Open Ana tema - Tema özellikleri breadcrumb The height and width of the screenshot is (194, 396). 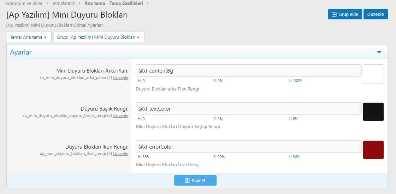coord(114,4)
